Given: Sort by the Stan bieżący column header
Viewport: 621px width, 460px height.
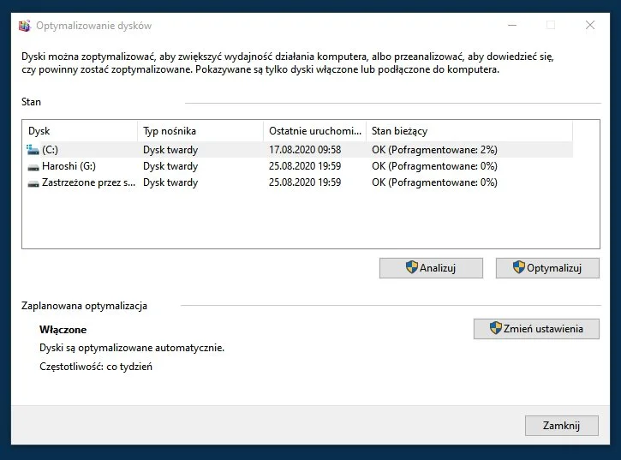Looking at the screenshot, I should pyautogui.click(x=469, y=131).
